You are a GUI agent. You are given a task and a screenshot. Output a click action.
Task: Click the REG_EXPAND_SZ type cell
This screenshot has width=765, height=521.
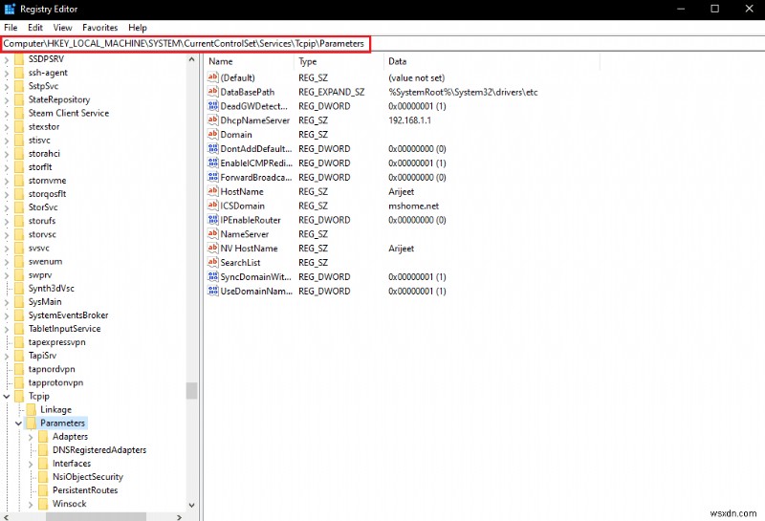331,92
